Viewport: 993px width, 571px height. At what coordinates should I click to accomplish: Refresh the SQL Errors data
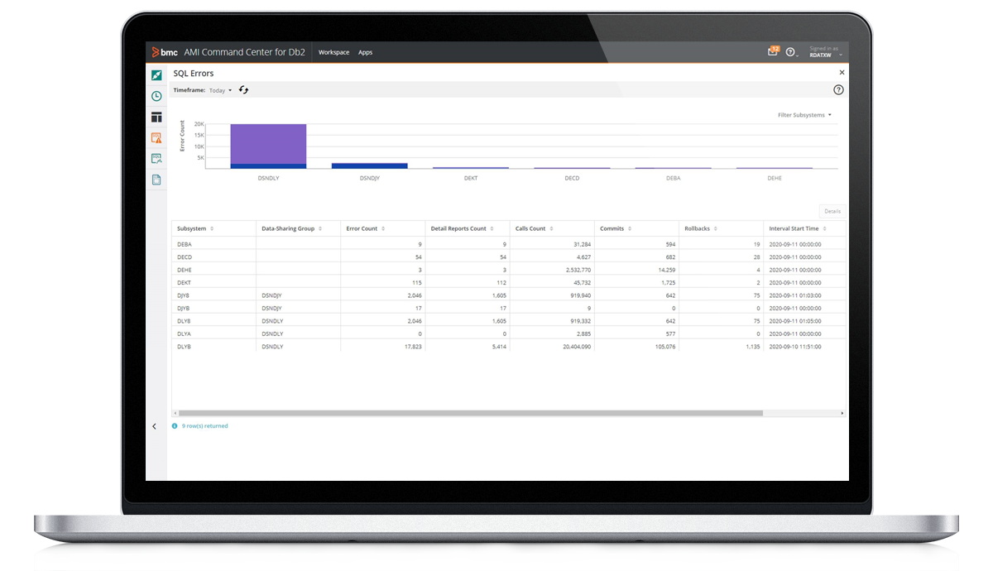pos(244,89)
